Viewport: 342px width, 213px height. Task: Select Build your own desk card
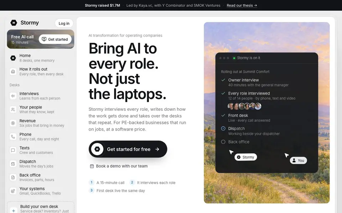(x=41, y=207)
